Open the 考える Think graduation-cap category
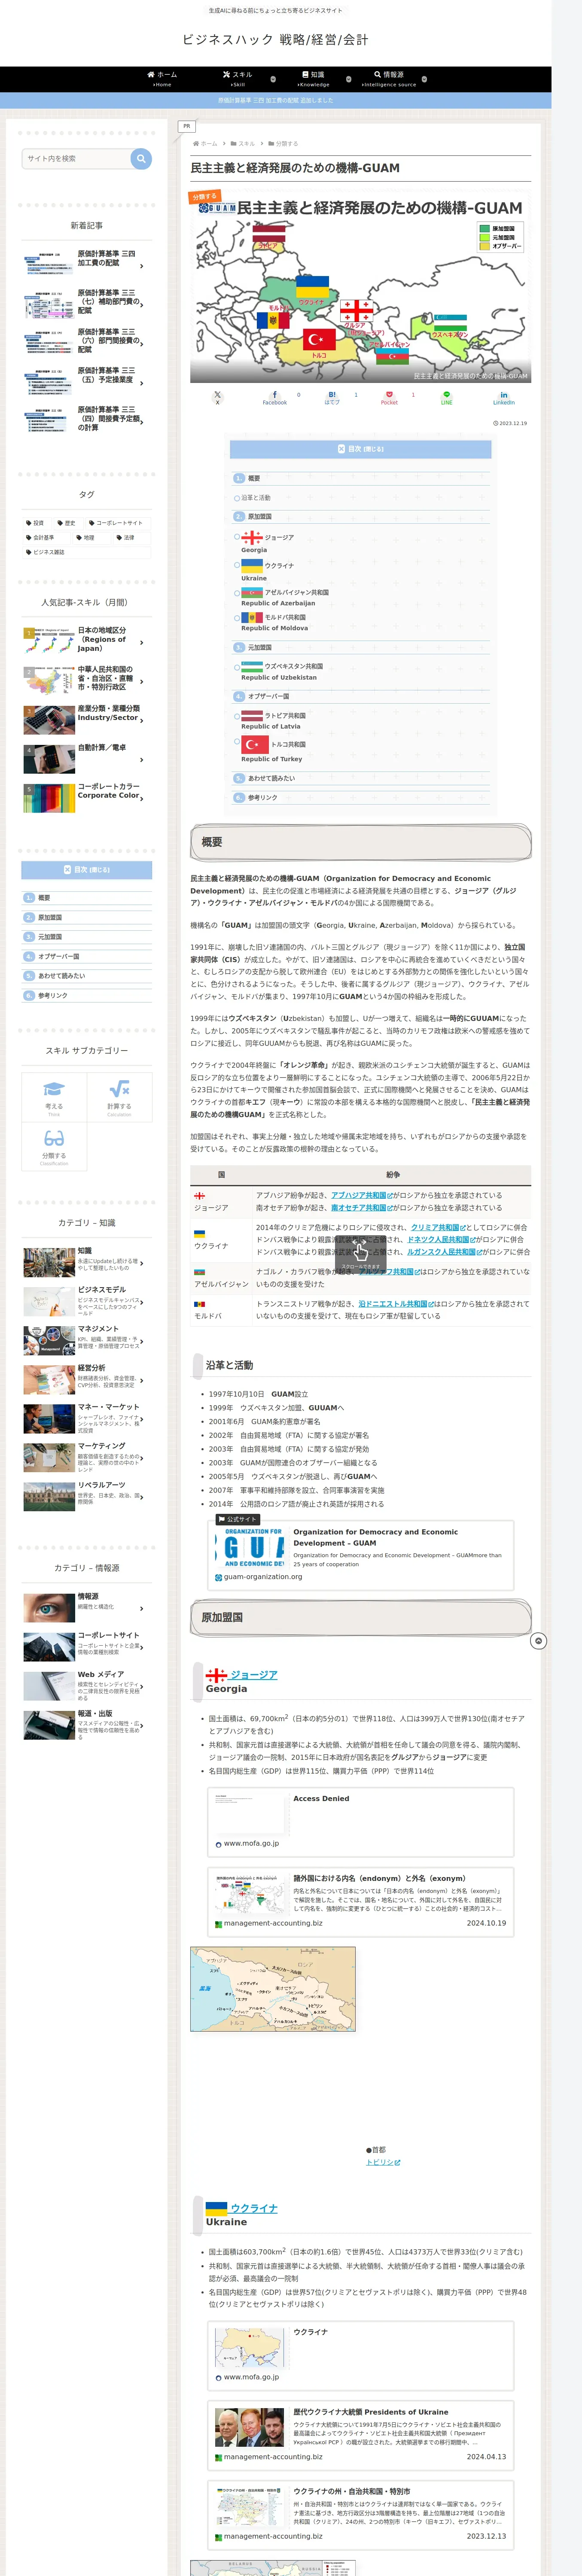 [x=54, y=1097]
